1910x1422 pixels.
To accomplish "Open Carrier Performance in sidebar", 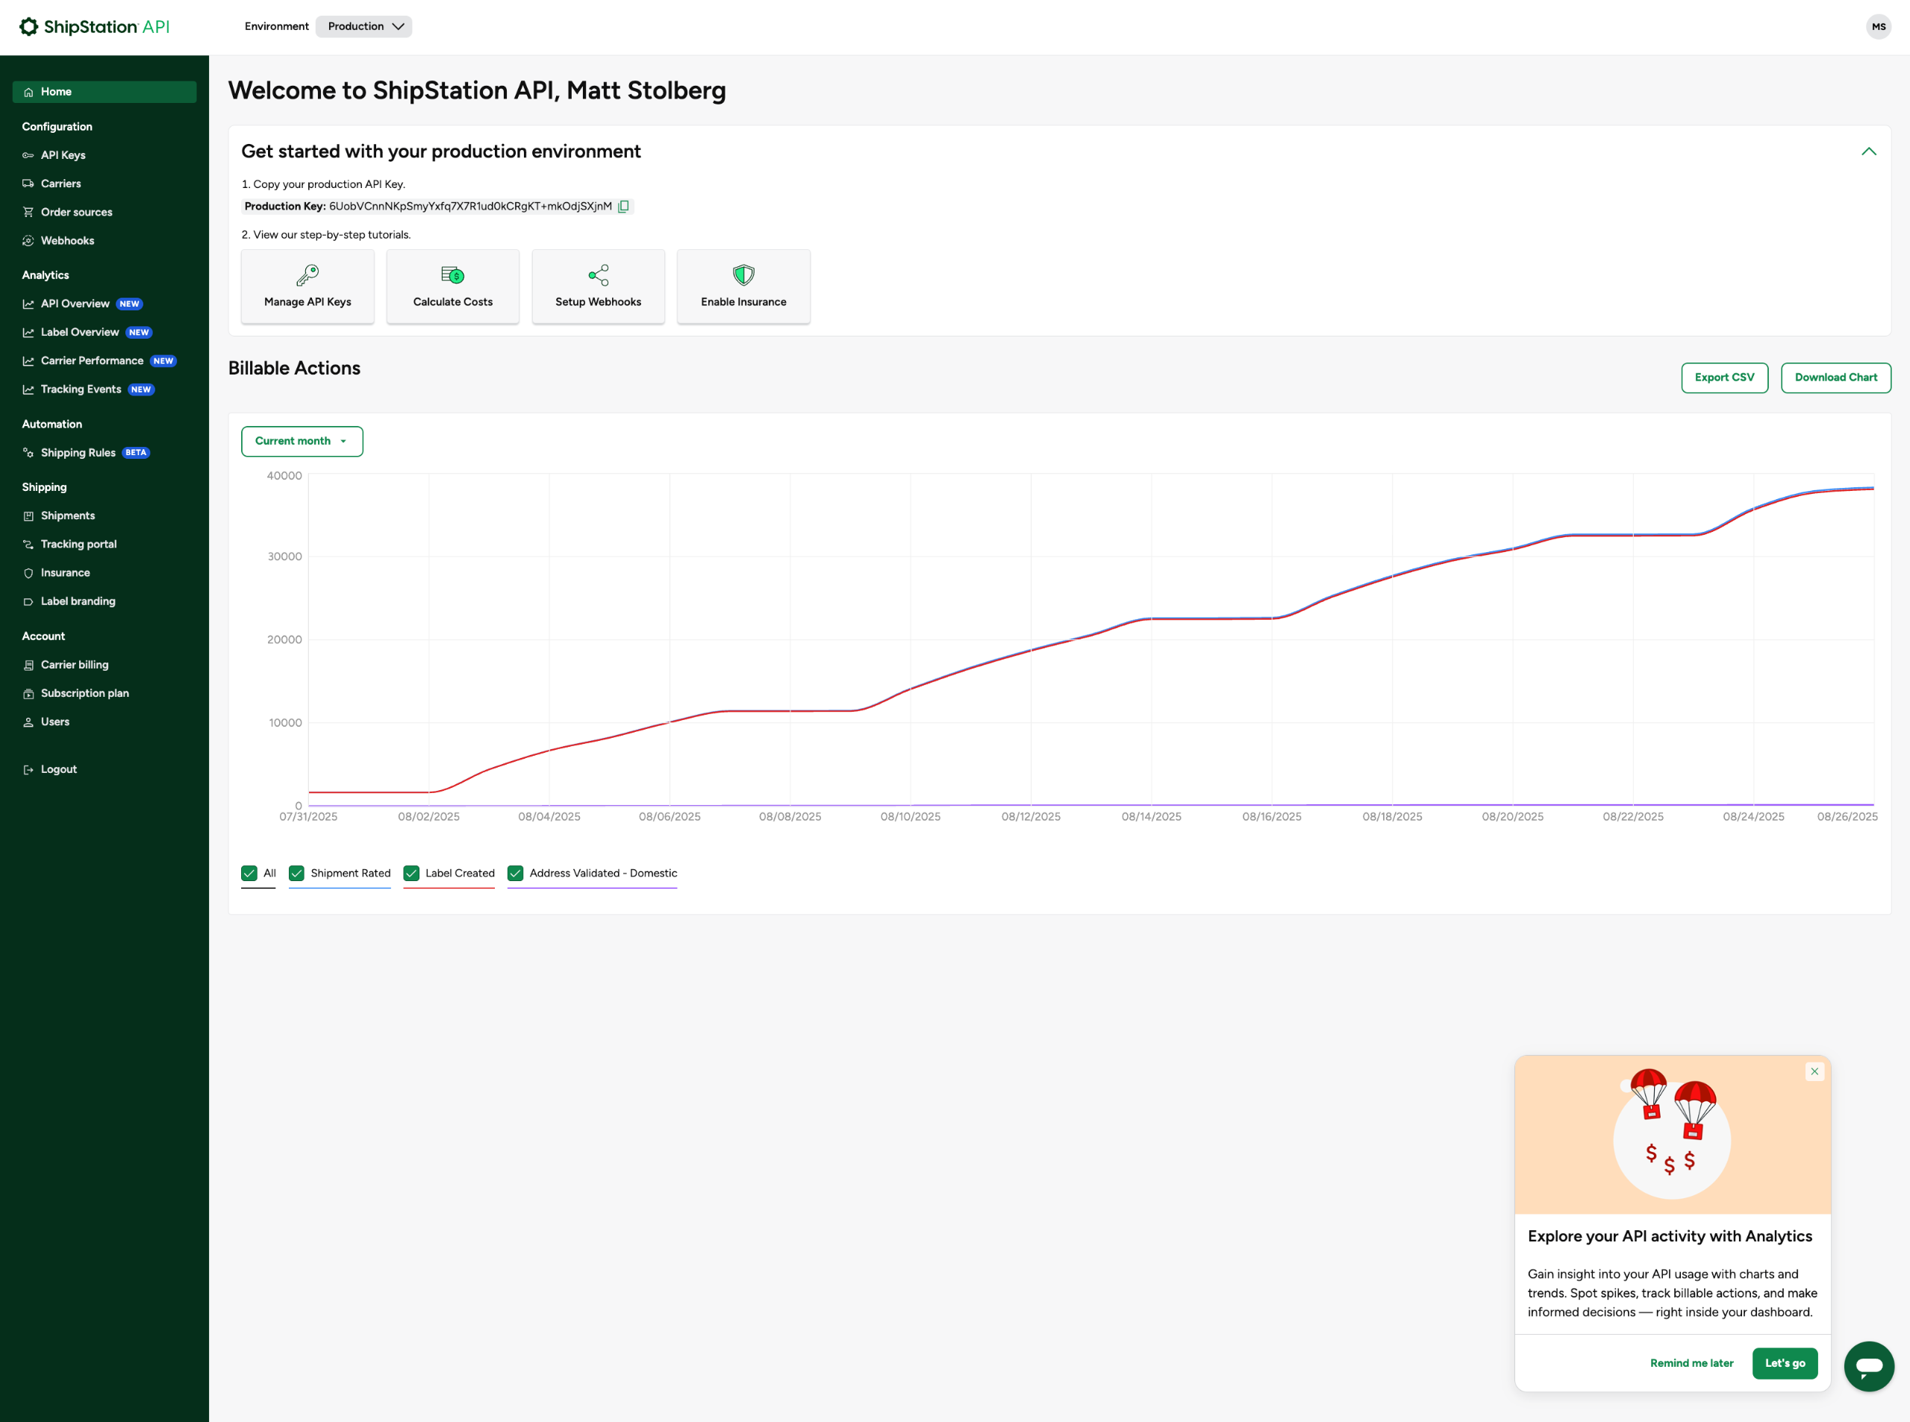I will [92, 360].
